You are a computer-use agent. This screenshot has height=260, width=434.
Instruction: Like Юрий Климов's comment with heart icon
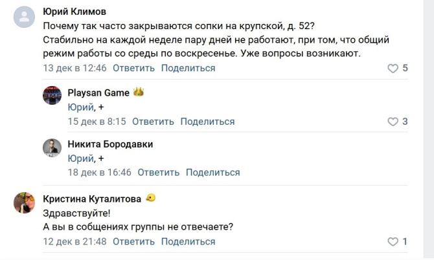[x=393, y=68]
